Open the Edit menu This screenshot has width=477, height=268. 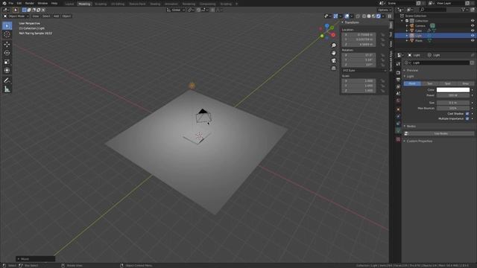19,3
